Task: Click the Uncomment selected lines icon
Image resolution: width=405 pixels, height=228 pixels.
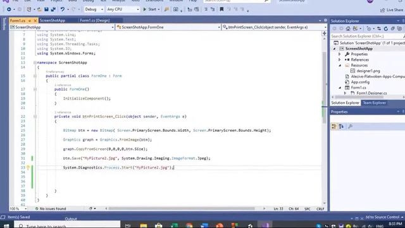Action: 213,9
